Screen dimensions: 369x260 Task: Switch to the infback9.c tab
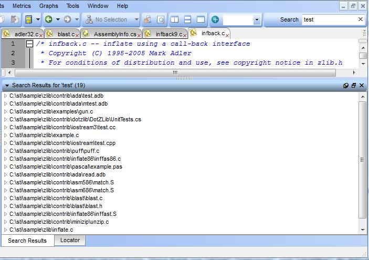pyautogui.click(x=165, y=34)
